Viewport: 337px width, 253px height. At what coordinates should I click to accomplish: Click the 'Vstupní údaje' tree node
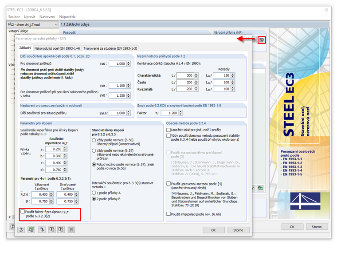[18, 31]
